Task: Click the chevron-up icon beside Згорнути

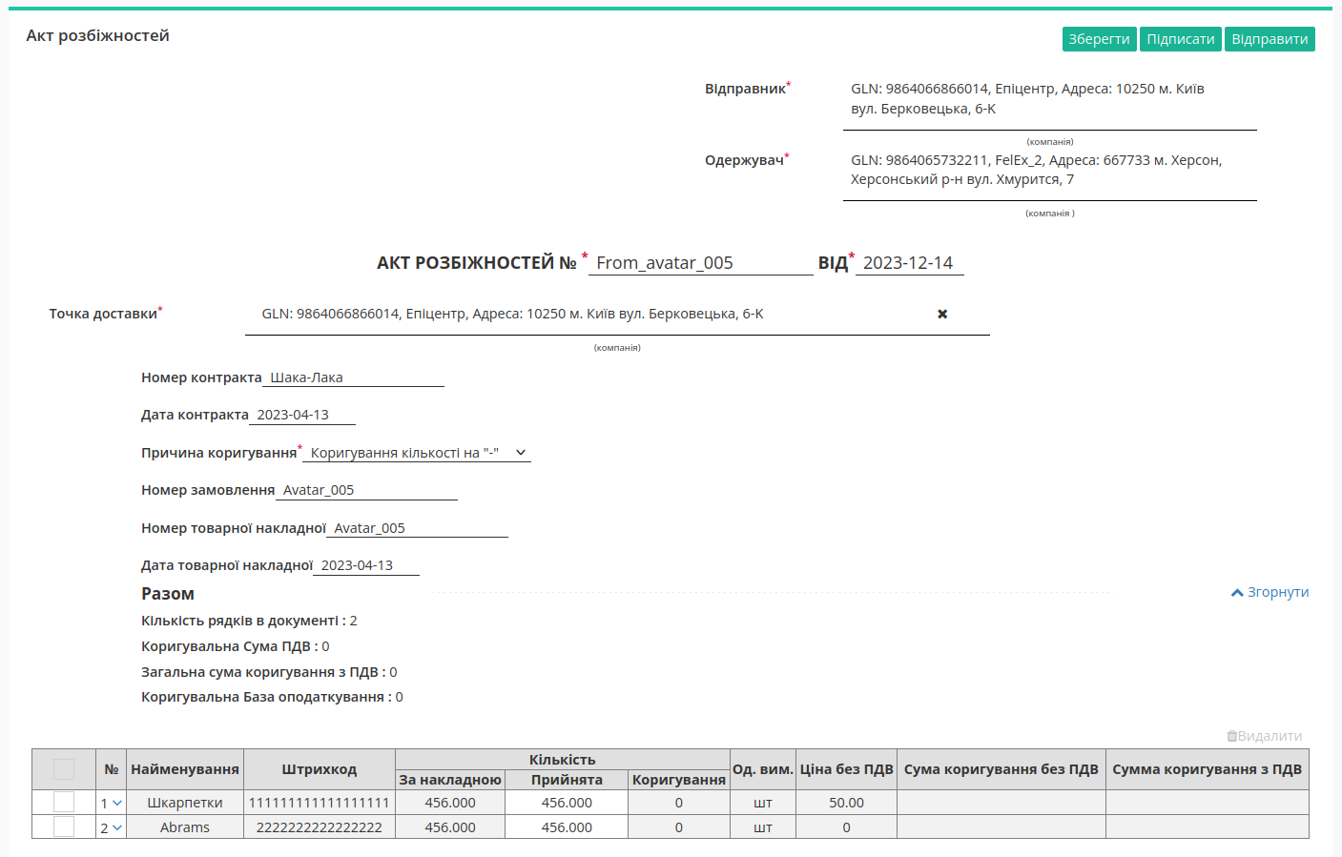Action: [1237, 593]
